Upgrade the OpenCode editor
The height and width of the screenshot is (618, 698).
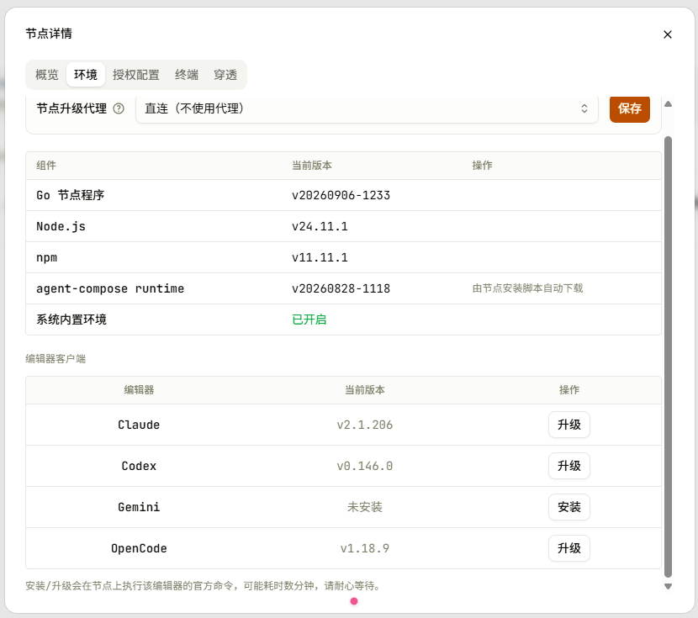(568, 548)
